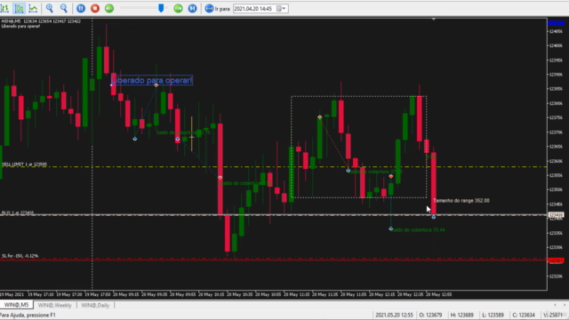Click the status bar High price H: 123689
The width and height of the screenshot is (569, 320).
462,315
